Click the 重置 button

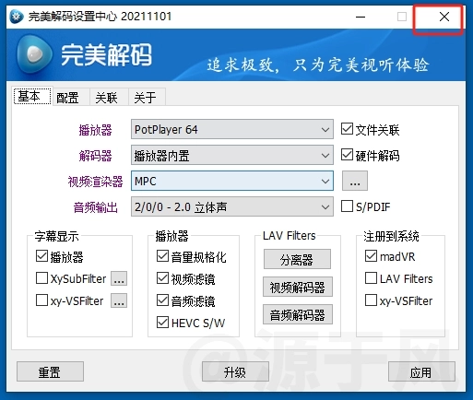[x=50, y=371]
